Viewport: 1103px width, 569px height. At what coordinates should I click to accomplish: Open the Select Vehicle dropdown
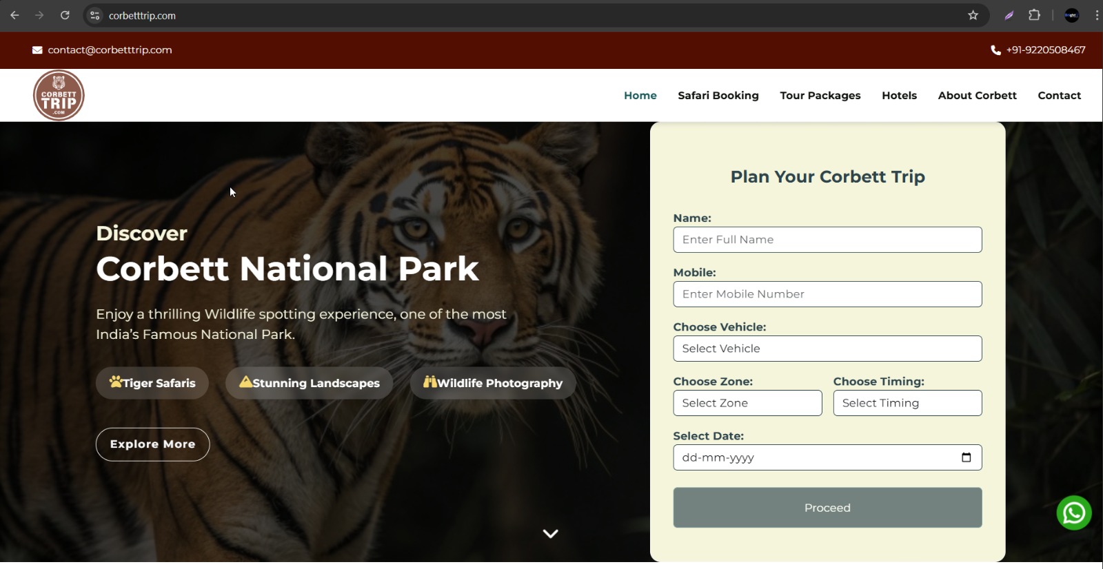pyautogui.click(x=827, y=349)
